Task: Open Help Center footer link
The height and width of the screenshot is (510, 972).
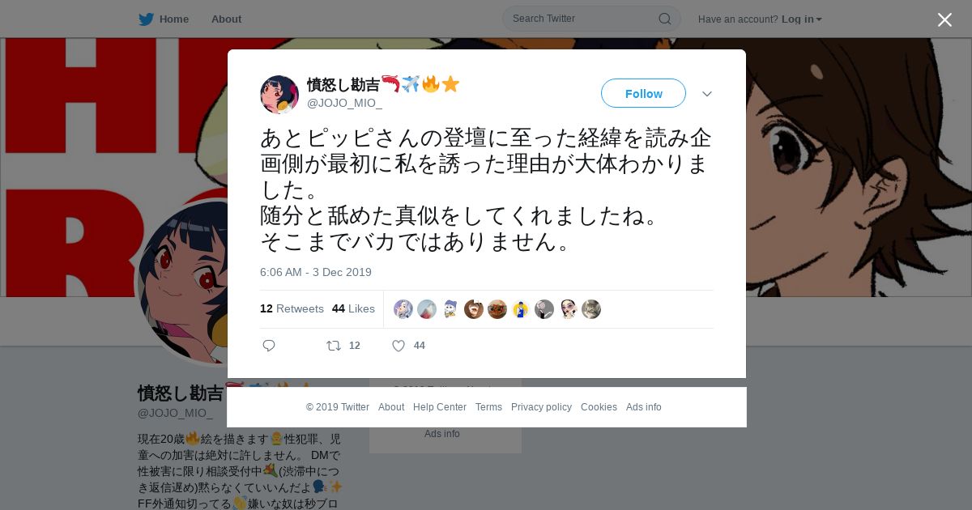Action: pyautogui.click(x=440, y=407)
